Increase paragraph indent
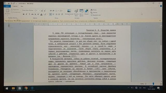Image resolution: width=166 pixels, height=93 pixels. tap(53, 11)
